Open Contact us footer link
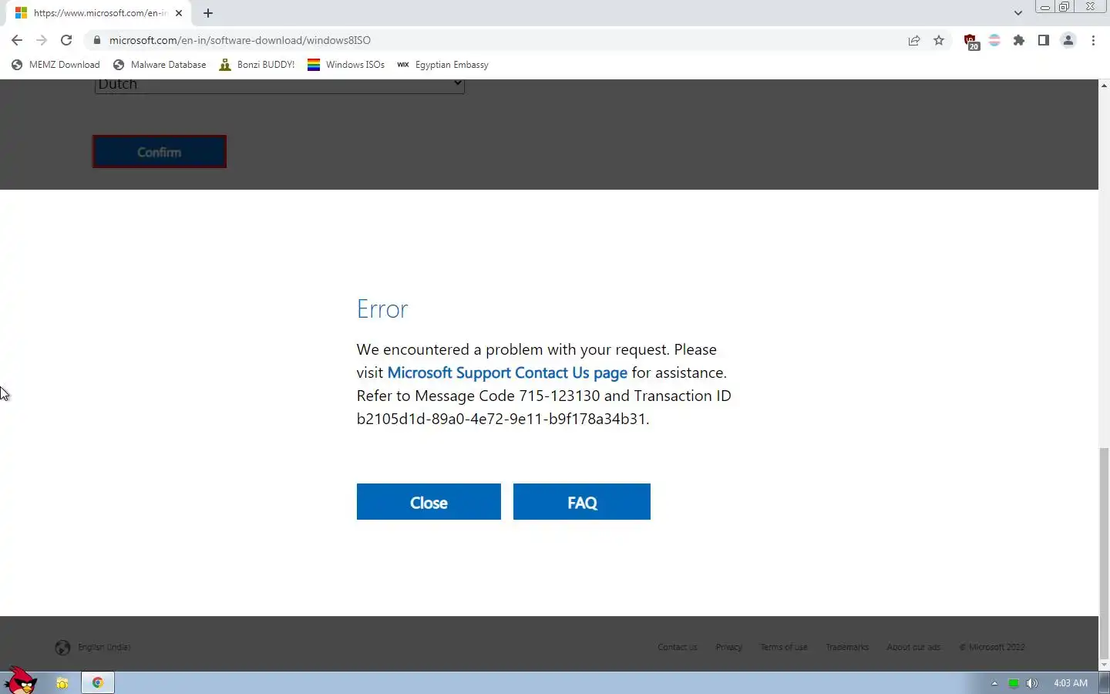Viewport: 1110px width, 694px height. point(678,648)
